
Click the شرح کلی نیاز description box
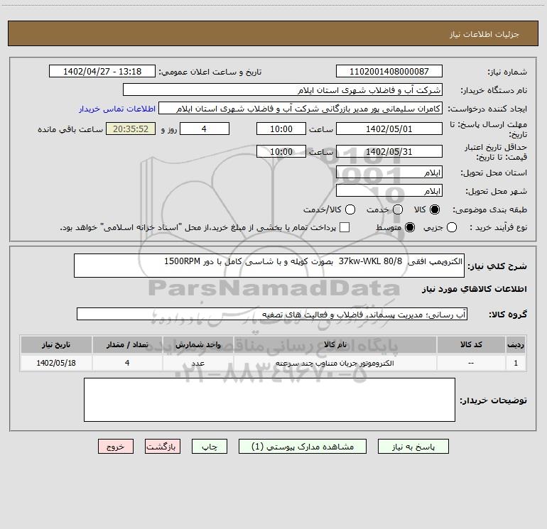click(269, 266)
